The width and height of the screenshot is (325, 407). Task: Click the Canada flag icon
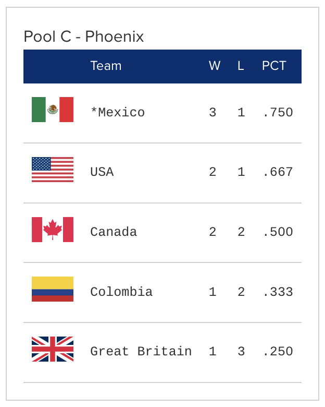[x=53, y=230]
